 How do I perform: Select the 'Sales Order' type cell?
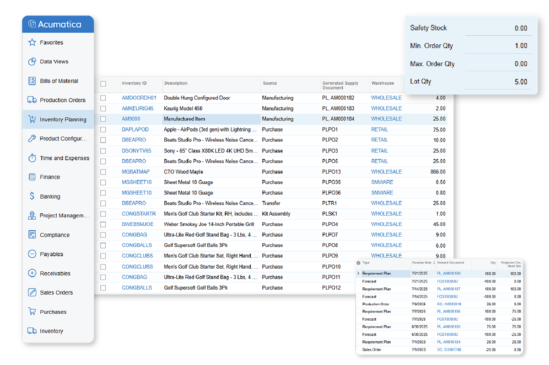click(x=371, y=349)
